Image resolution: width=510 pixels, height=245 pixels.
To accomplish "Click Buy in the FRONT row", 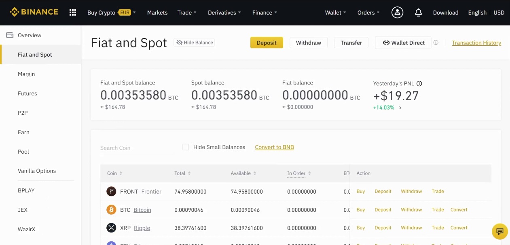I will 361,191.
